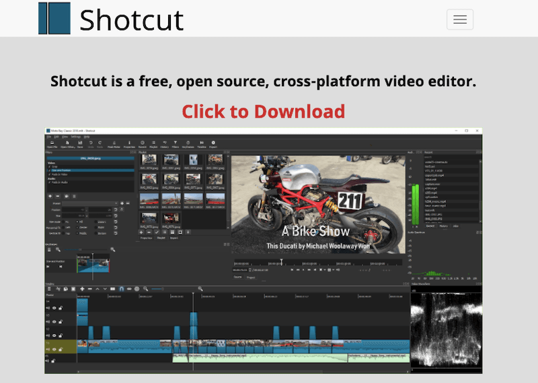The height and width of the screenshot is (383, 538).
Task: Hide track V1 with its eye icon
Action: (x=54, y=349)
